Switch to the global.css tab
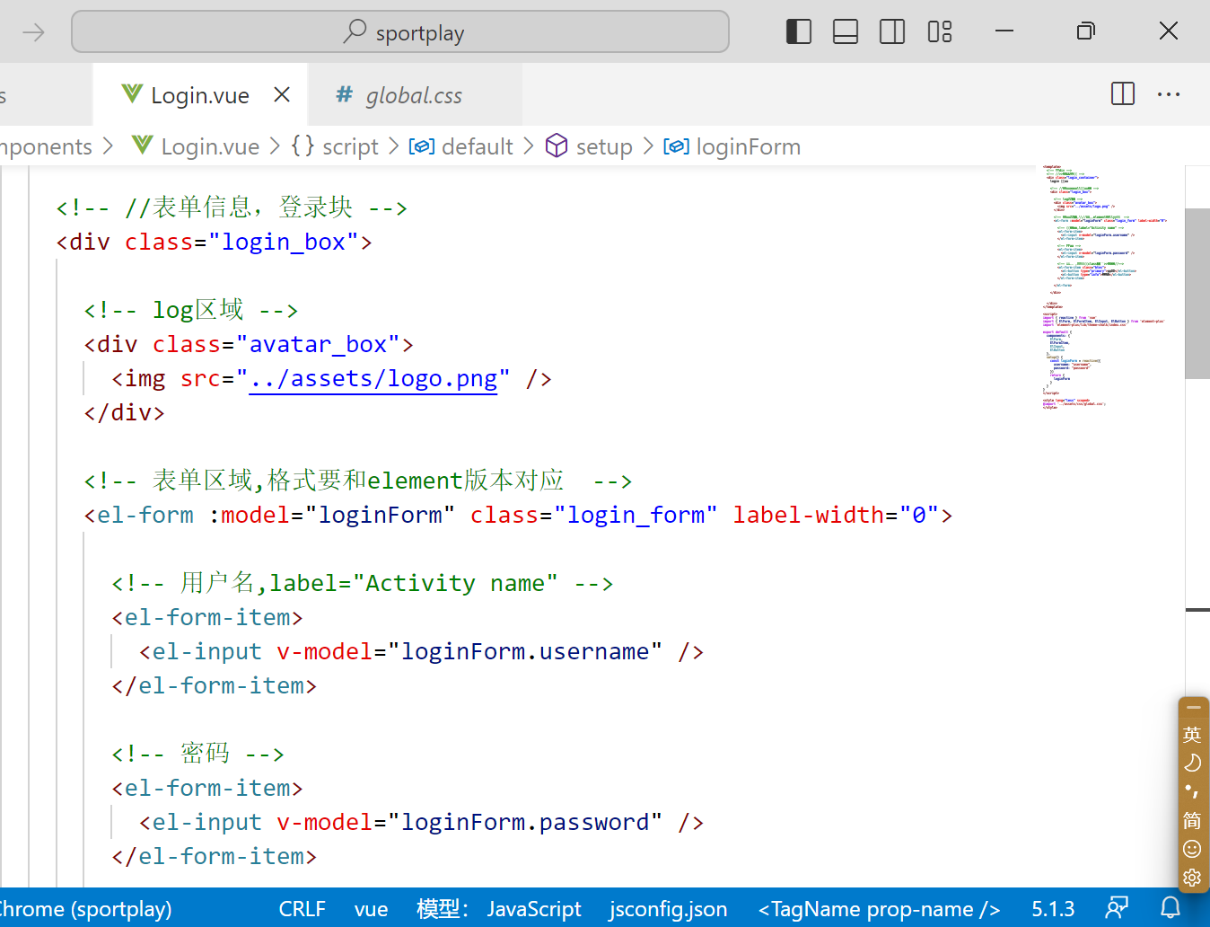 415,95
